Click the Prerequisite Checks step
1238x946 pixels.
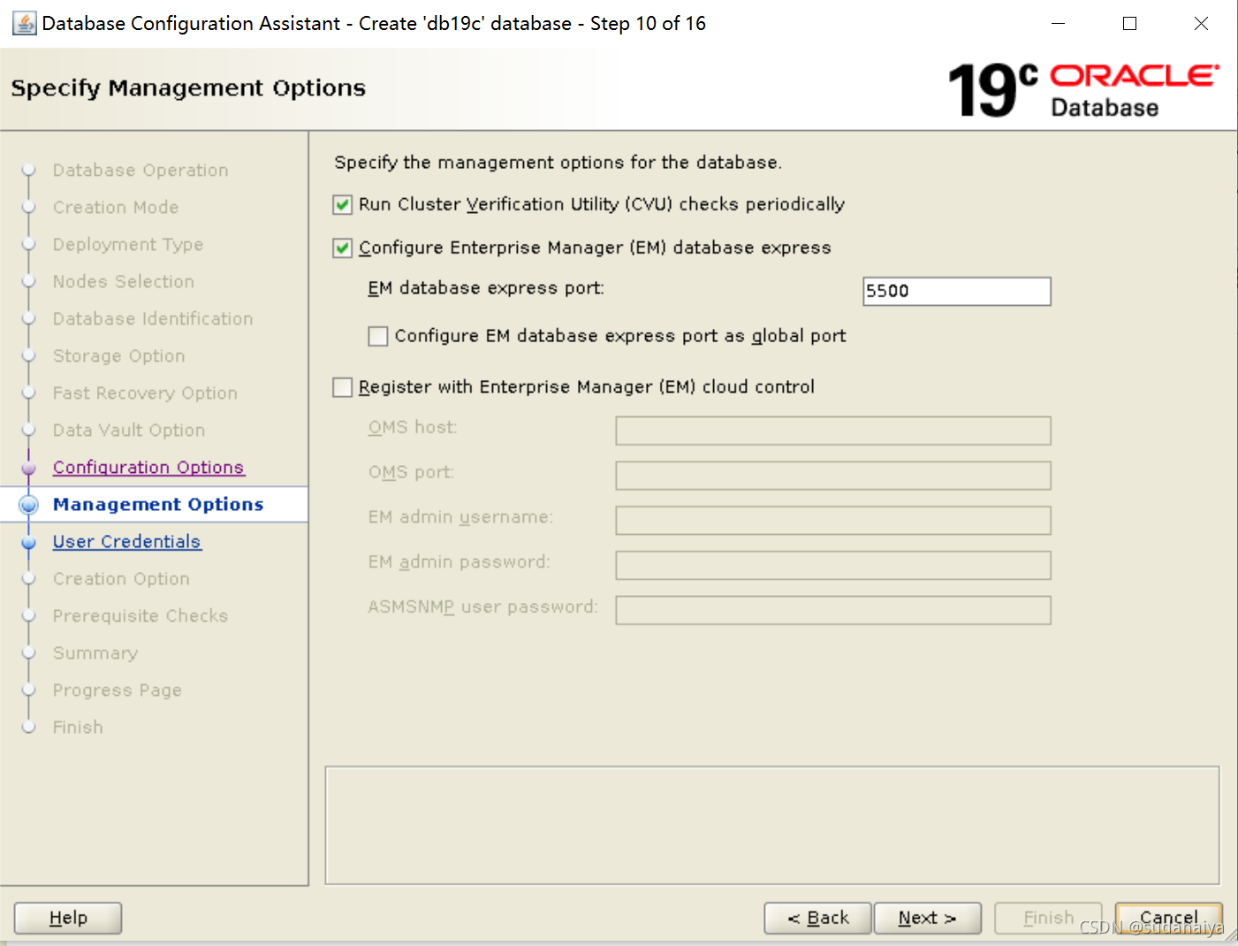(141, 615)
